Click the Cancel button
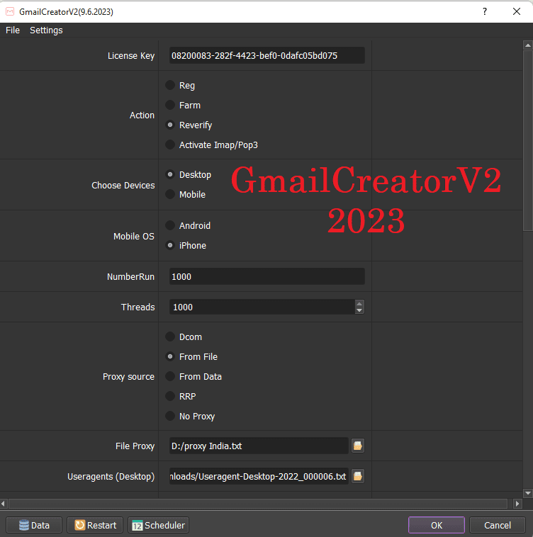533x537 pixels. click(498, 525)
